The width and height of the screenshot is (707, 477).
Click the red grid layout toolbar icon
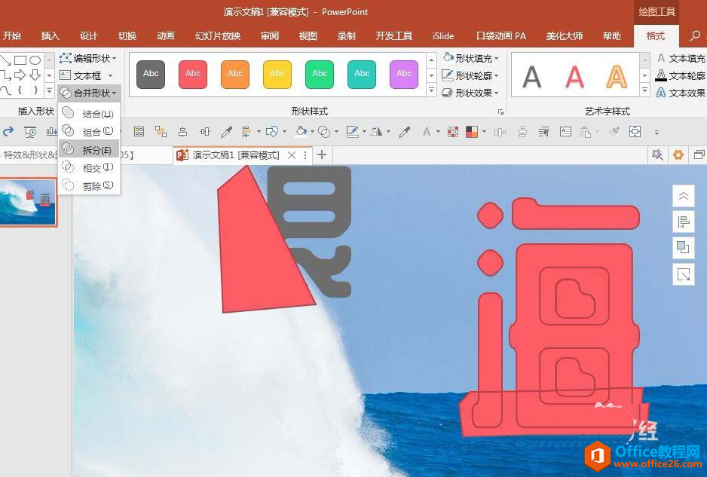(453, 132)
